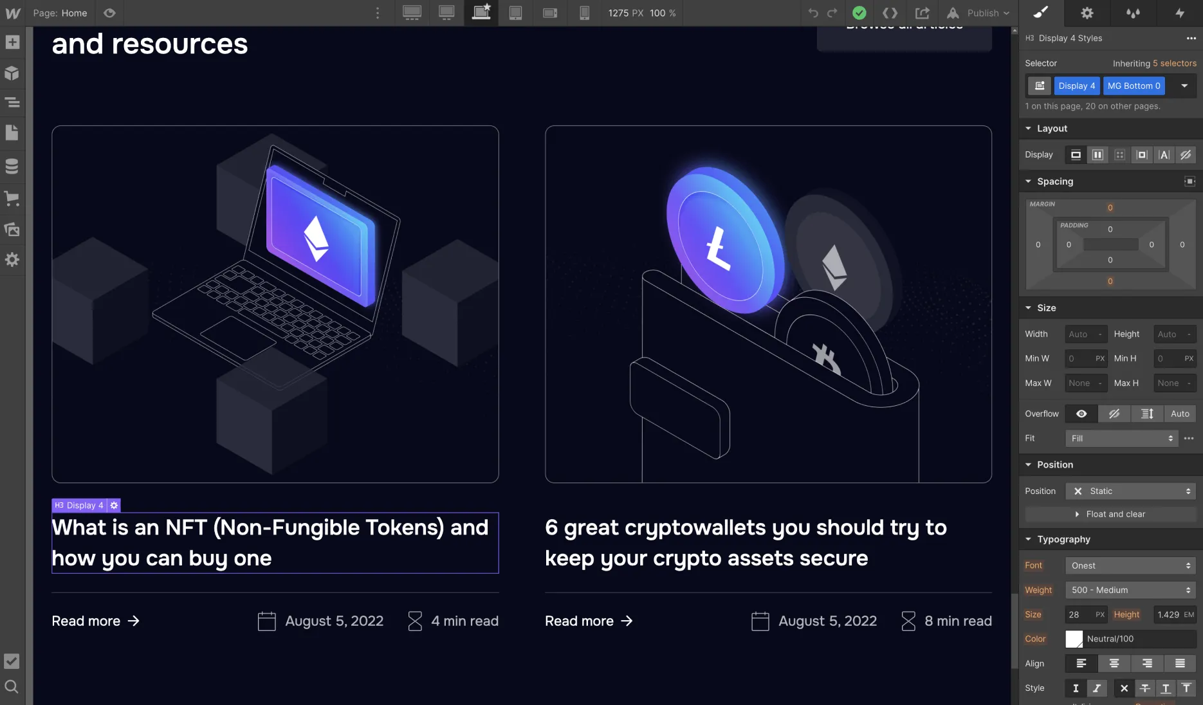Set overflow to scroll
The image size is (1203, 705).
tap(1147, 414)
